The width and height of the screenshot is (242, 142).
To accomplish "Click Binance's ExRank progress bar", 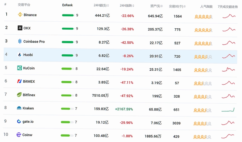I will (x=68, y=15).
